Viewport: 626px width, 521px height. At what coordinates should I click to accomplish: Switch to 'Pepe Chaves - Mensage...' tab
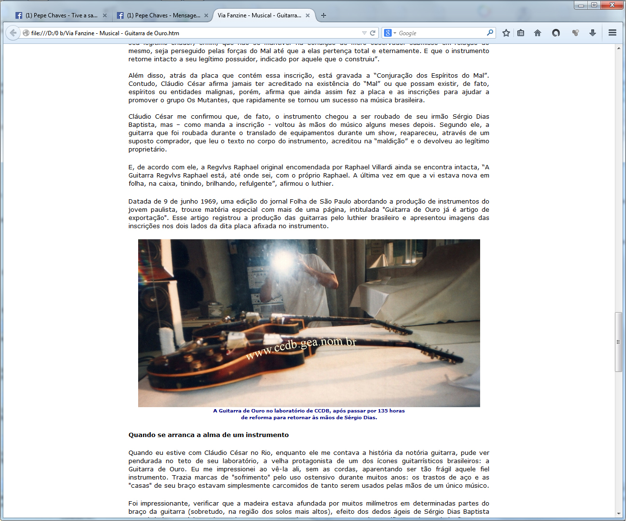coord(158,15)
